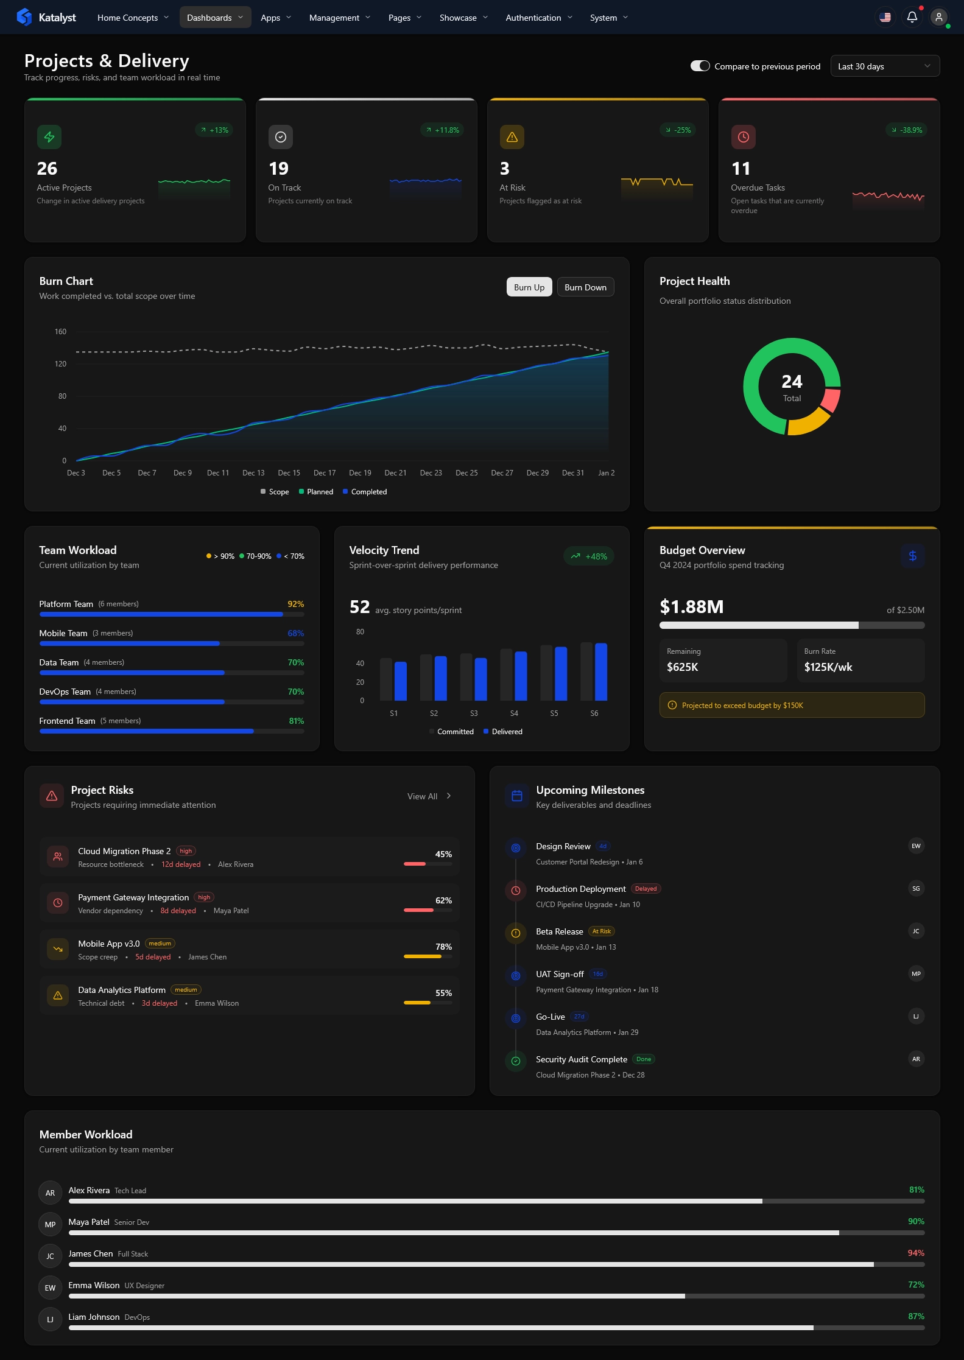Click the US flag language icon
The height and width of the screenshot is (1360, 964).
[885, 17]
